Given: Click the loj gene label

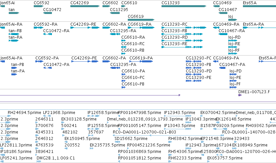Looking at the screenshot, I should click(231, 17).
